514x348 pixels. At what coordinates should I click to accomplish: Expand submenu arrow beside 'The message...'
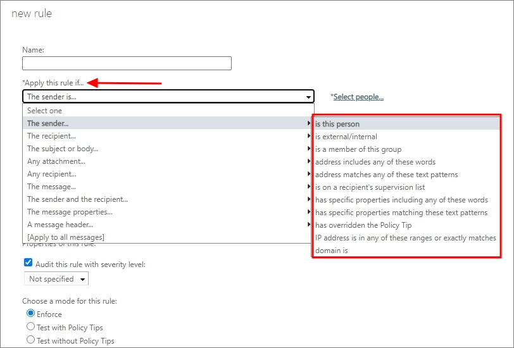pyautogui.click(x=308, y=186)
